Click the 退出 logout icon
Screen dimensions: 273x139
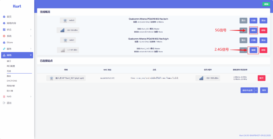(x=4, y=103)
